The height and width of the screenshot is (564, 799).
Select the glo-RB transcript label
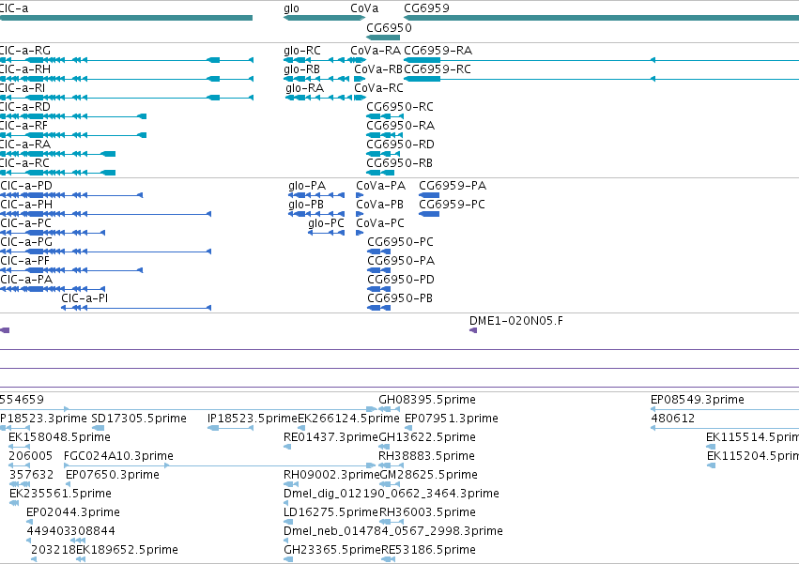(301, 69)
